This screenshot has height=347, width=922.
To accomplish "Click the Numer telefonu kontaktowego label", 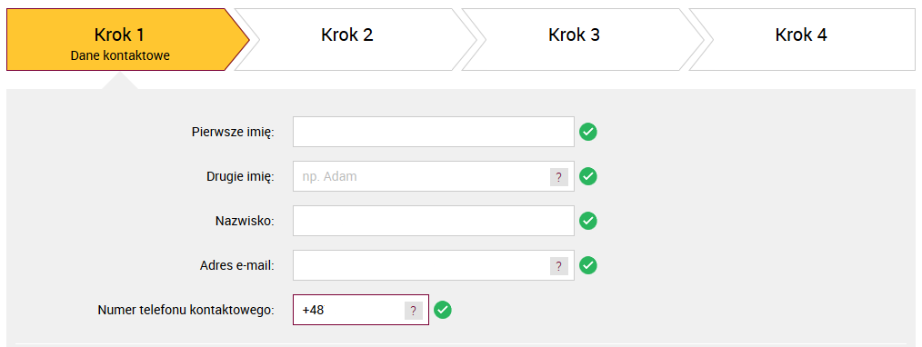I will 186,310.
